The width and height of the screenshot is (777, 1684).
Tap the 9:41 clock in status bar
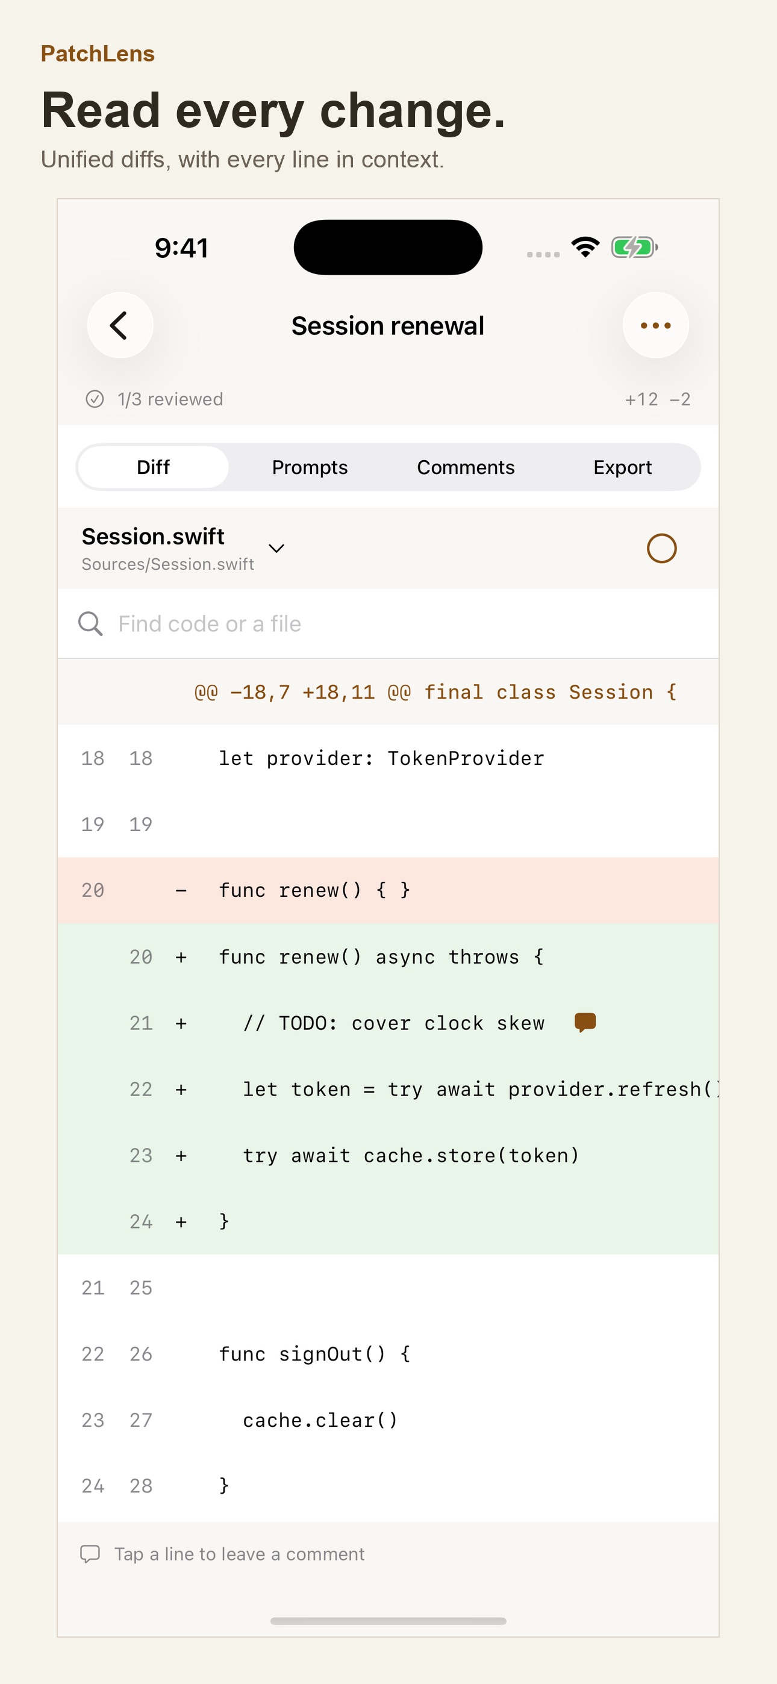[181, 248]
